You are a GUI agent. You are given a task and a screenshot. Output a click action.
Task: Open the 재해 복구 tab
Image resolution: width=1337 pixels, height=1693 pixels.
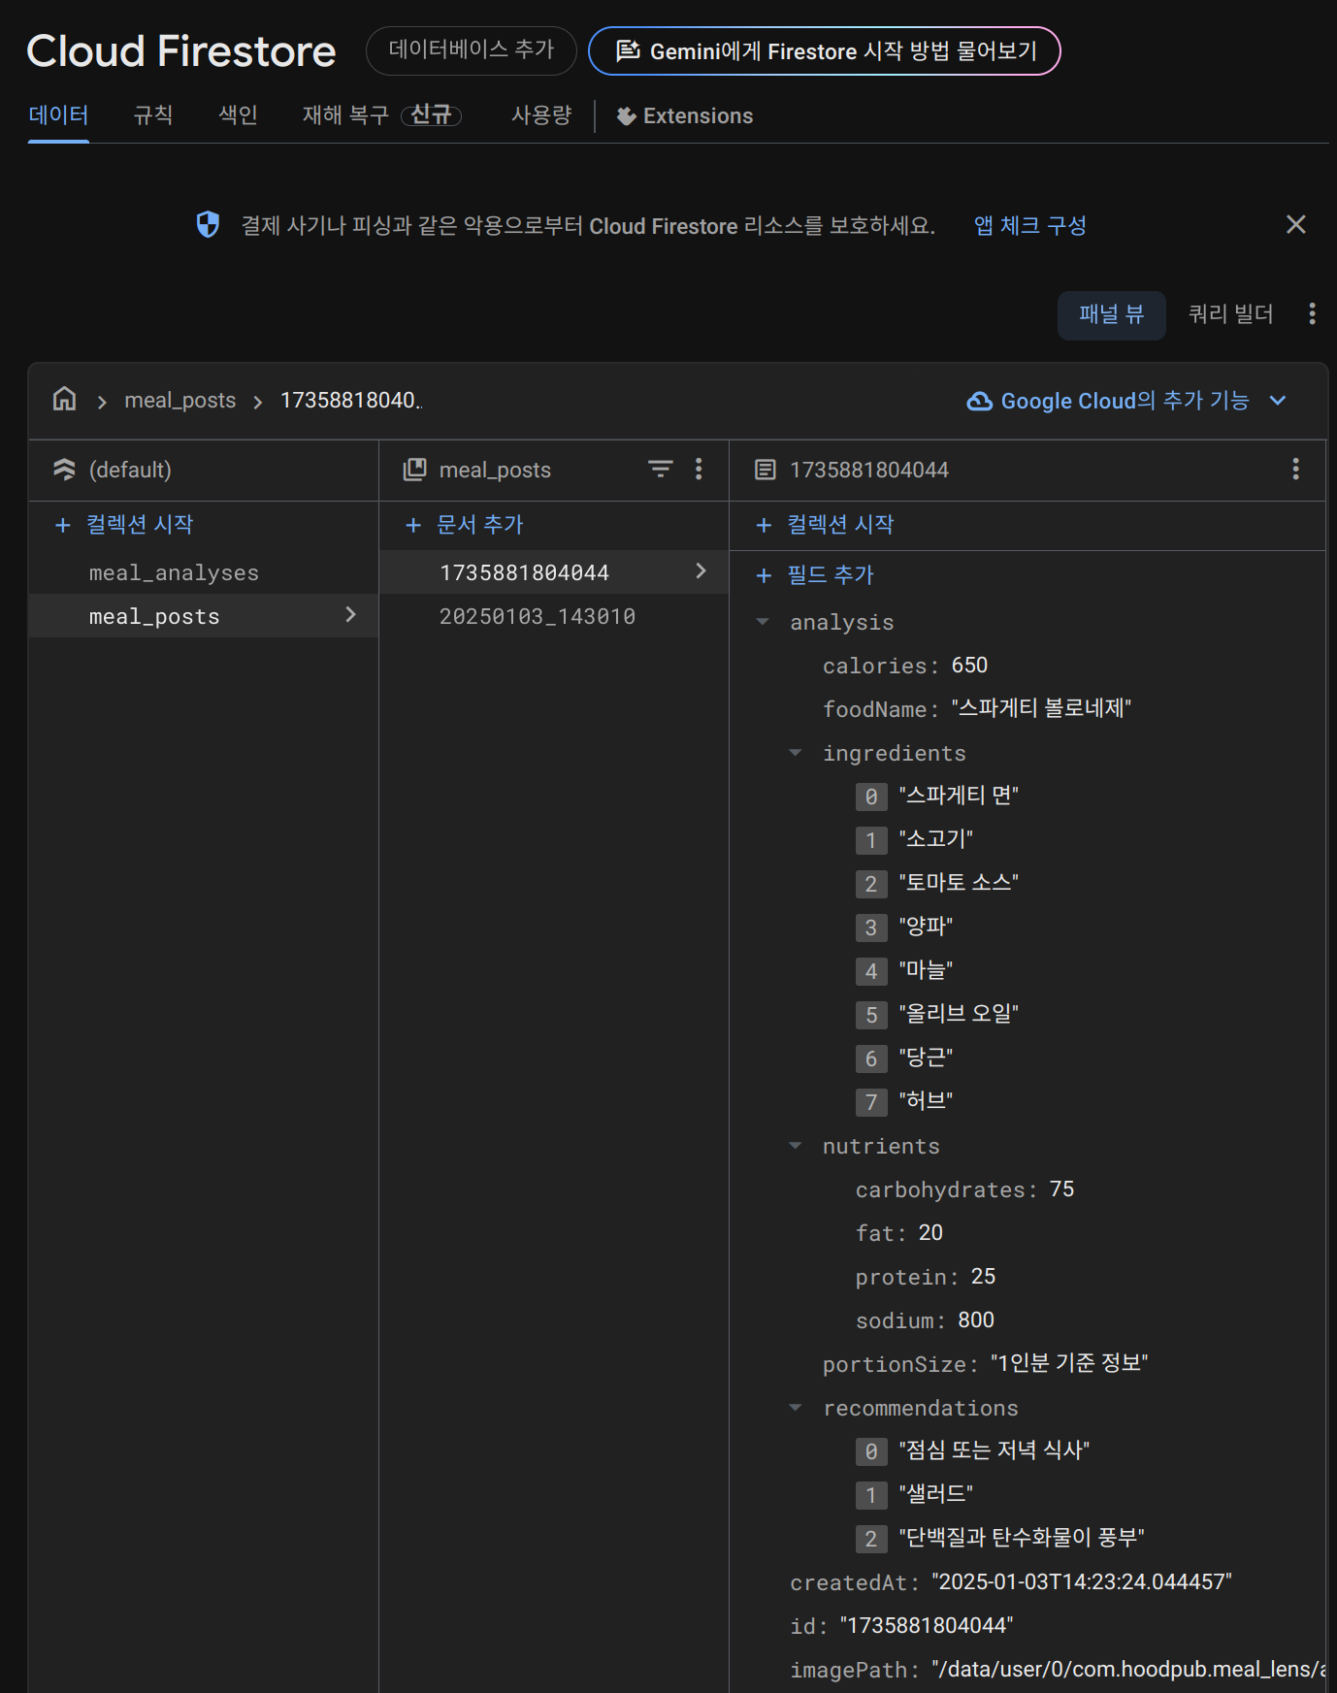381,115
